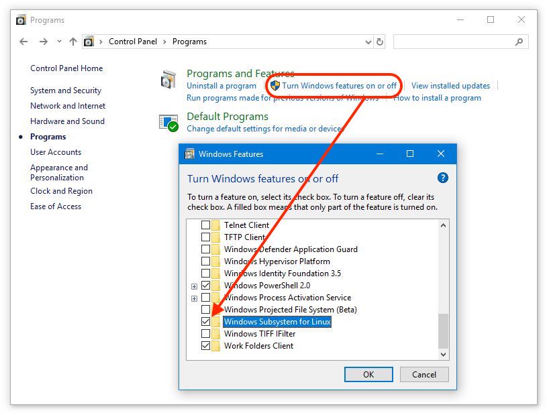Minimize the Windows Features dialog

click(x=380, y=154)
